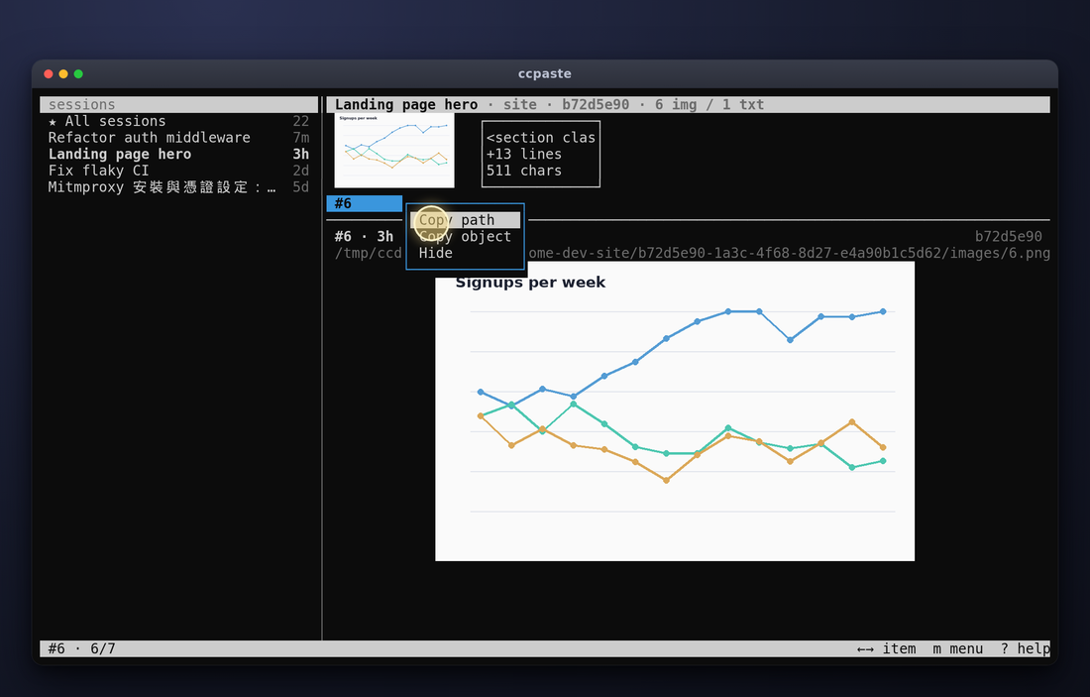This screenshot has height=697, width=1090.
Task: Click the '#6 · 6/7' status bar entry
Action: [x=82, y=649]
